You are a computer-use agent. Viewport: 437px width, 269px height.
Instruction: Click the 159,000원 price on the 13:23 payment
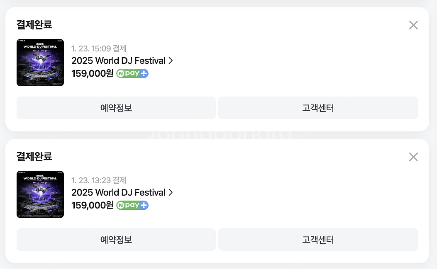[92, 206]
